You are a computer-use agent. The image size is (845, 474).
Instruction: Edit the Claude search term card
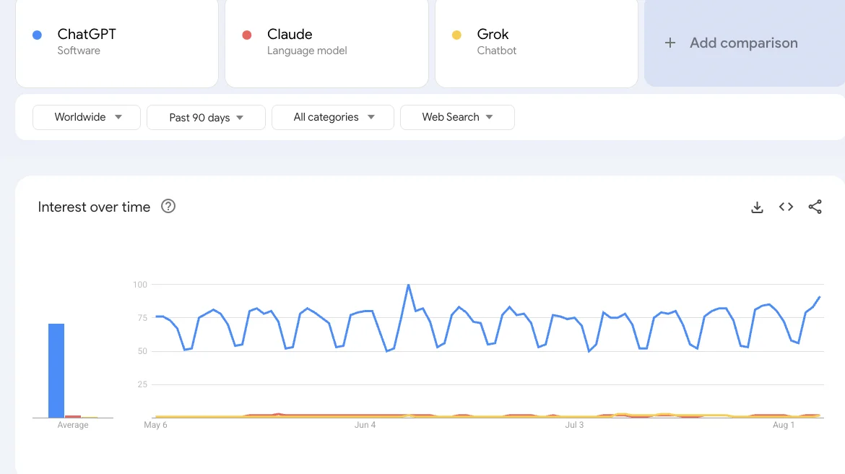(326, 42)
